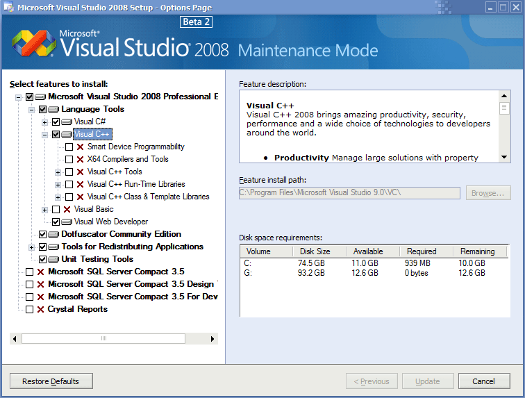Expand the Visual Basic node
The height and width of the screenshot is (398, 525).
[x=44, y=210]
